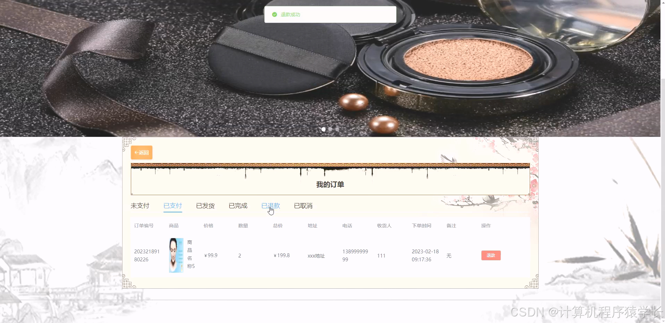
Task: Click the recipient value 111
Action: (381, 256)
